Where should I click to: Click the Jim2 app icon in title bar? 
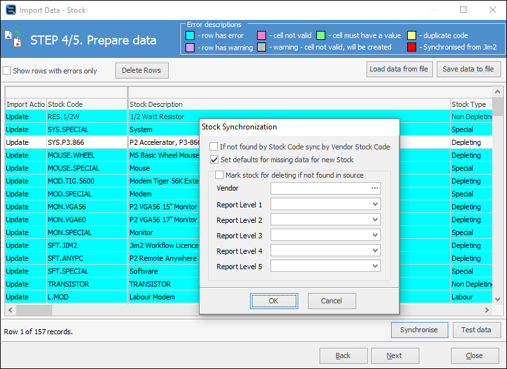tap(10, 10)
